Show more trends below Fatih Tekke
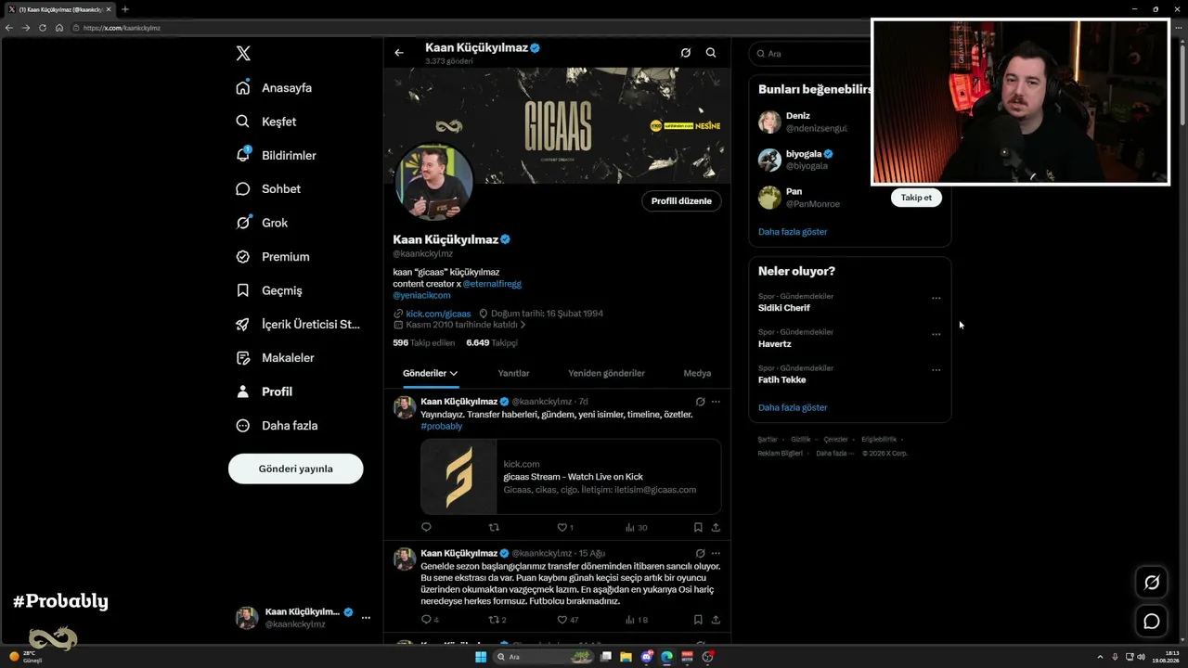Image resolution: width=1188 pixels, height=668 pixels. pos(793,407)
